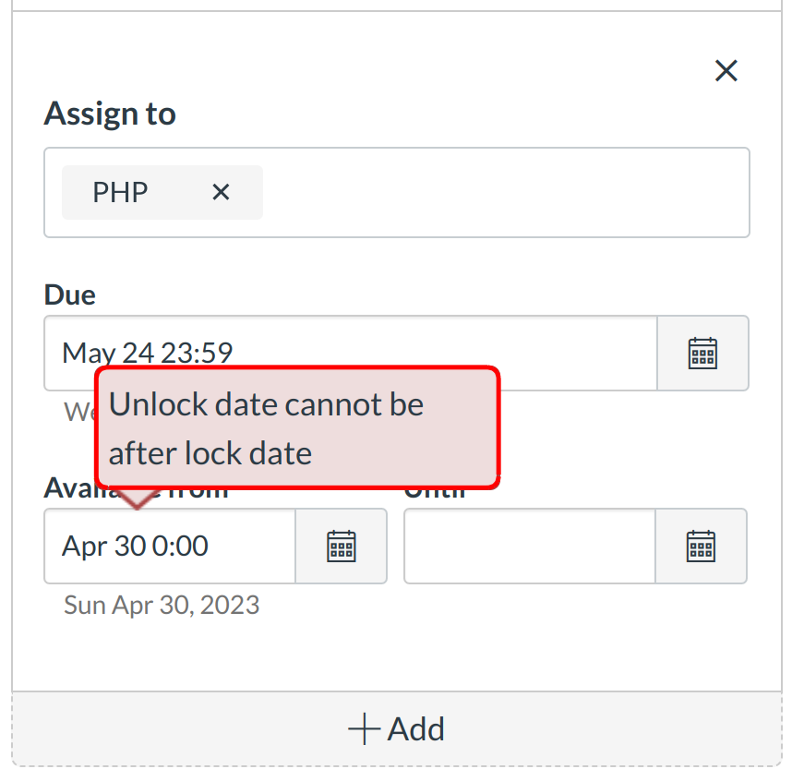Click the Available from field Apr 30 0:00

pos(170,546)
